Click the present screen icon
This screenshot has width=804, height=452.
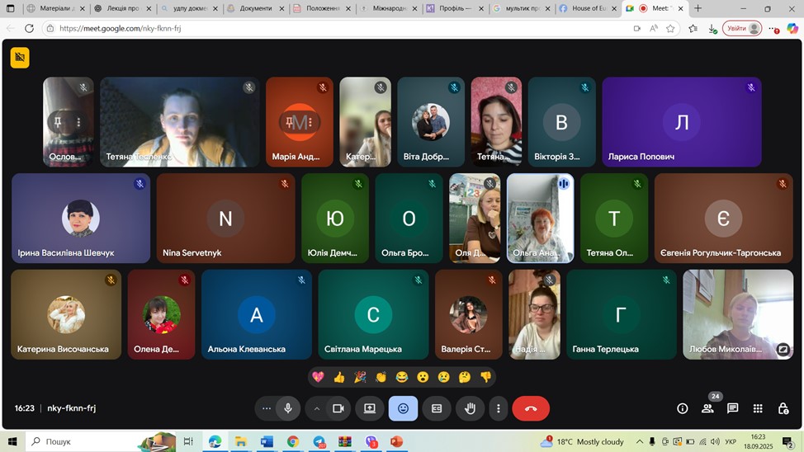point(370,408)
